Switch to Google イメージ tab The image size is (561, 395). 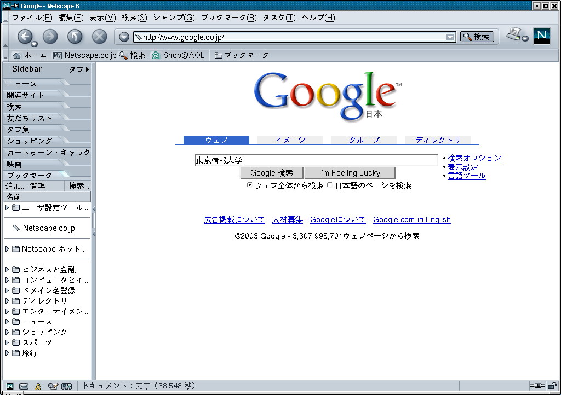[x=290, y=140]
